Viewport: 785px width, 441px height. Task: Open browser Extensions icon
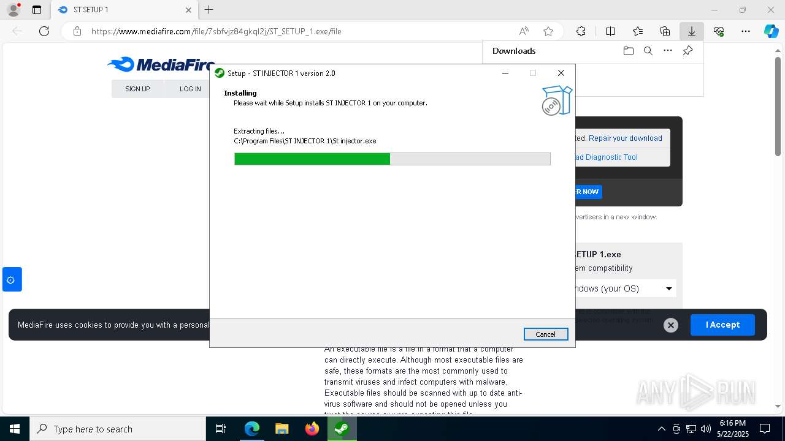[581, 31]
